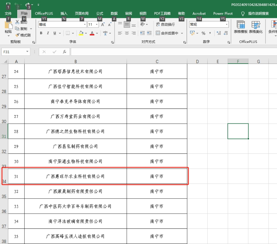Toggle Italic formatting
Viewport: 277px width, 244px height.
point(48,33)
